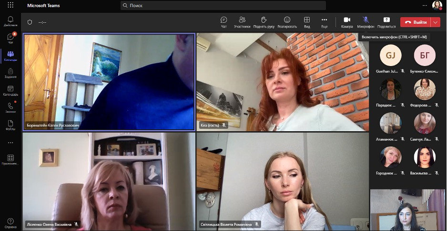Screen dimensions: 447x231
Task: Click БГ avatar of Бутенко Єлеон...
Action: point(425,55)
